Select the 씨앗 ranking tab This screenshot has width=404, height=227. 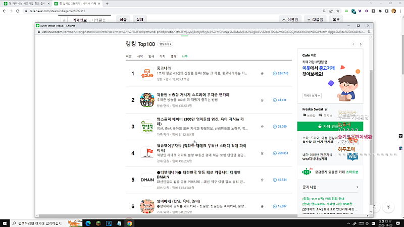pos(129,56)
